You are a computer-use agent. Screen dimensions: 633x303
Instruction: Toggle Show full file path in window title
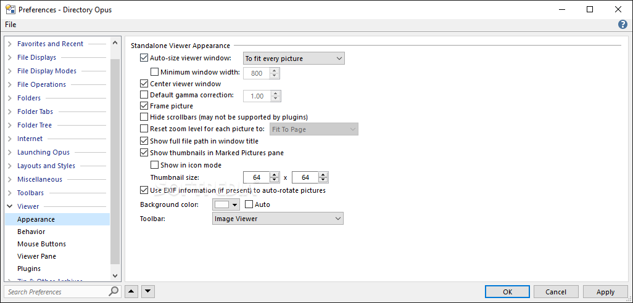click(144, 141)
